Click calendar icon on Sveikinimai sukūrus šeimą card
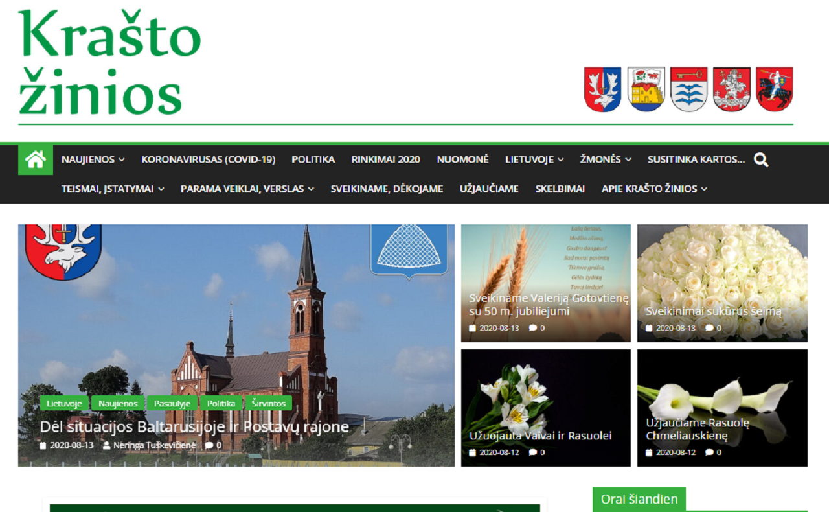Image resolution: width=829 pixels, height=512 pixels. [x=649, y=328]
